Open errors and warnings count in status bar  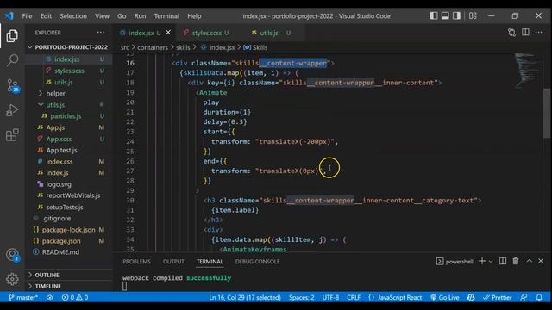tap(75, 297)
